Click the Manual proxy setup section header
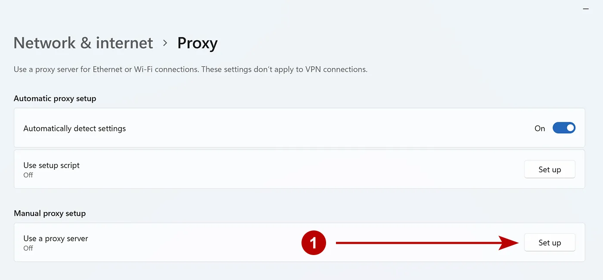 coord(50,213)
